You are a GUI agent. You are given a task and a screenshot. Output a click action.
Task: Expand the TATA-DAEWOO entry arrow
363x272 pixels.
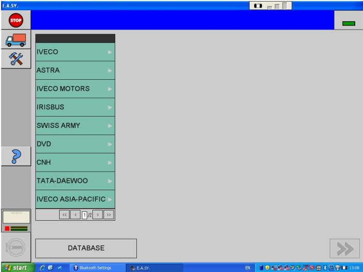(x=110, y=181)
